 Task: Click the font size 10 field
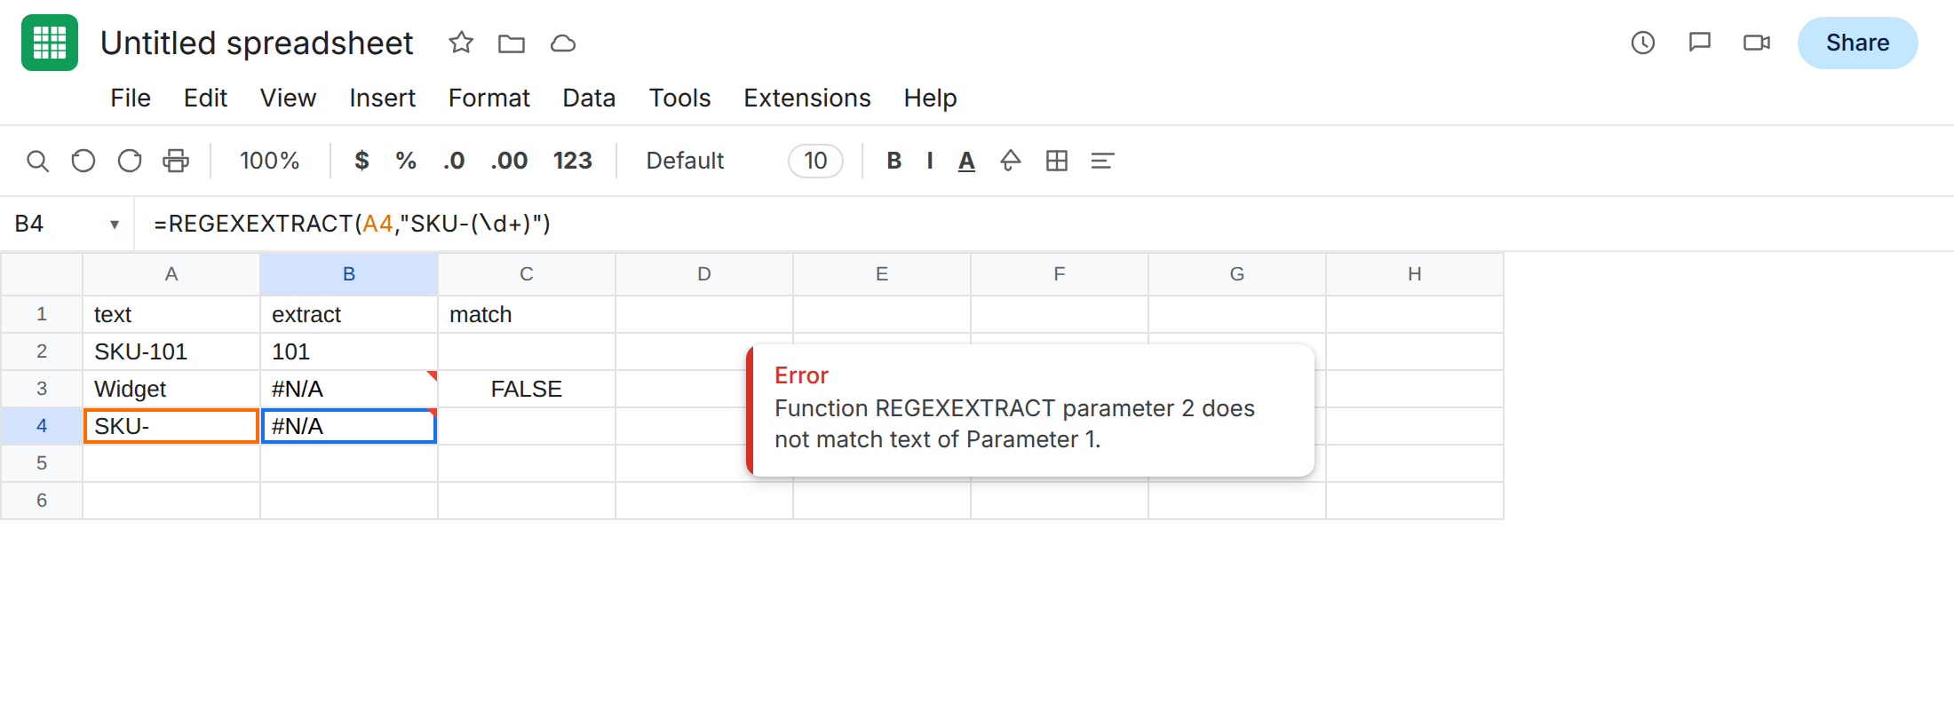(815, 161)
